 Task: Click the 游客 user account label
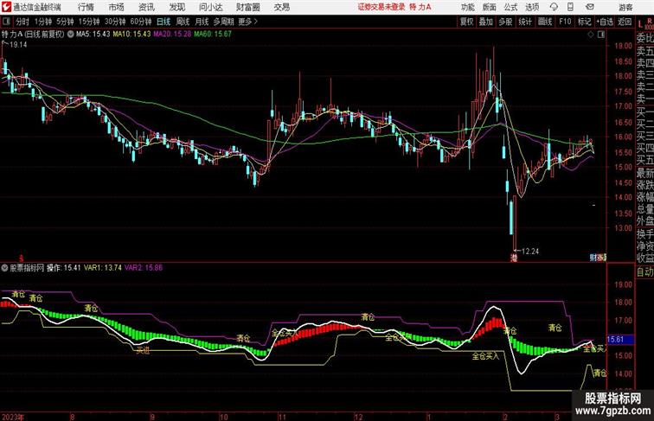point(625,7)
